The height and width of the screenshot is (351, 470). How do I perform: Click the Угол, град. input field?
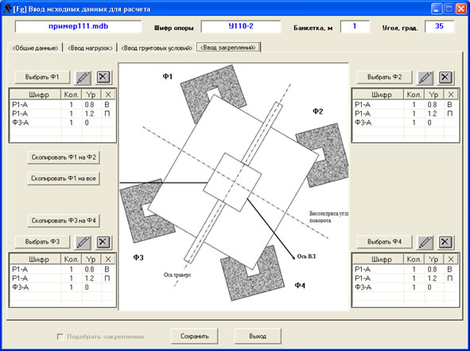439,26
